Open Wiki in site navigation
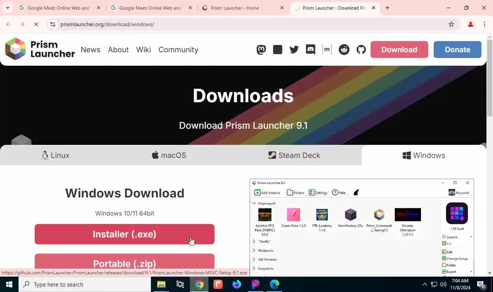The width and height of the screenshot is (493, 292). 144,50
